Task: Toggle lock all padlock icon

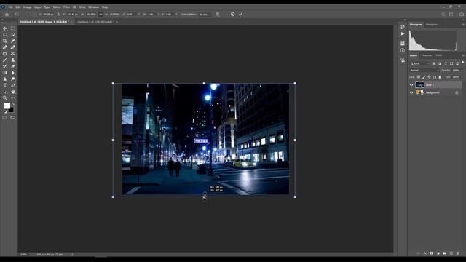Action: click(x=440, y=77)
